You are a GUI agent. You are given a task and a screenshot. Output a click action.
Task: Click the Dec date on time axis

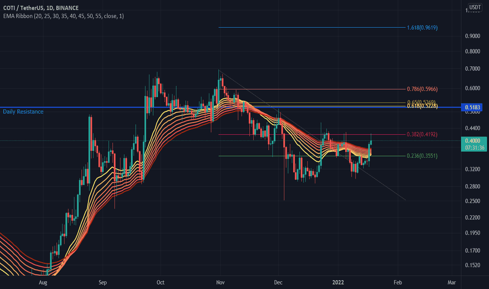[x=278, y=283]
